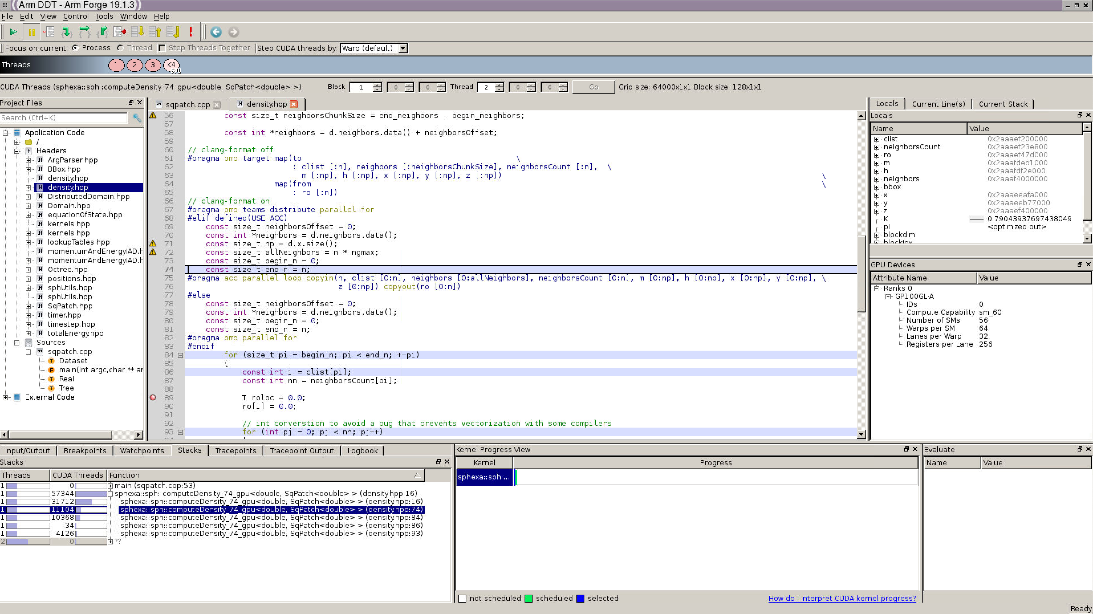1093x614 pixels.
Task: Click the Run to Line icon
Action: [x=120, y=32]
